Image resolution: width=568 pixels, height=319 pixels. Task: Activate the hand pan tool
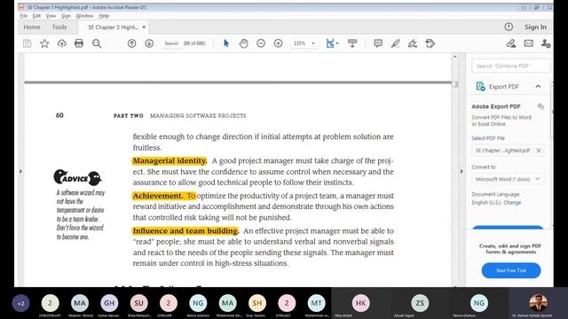(x=243, y=43)
